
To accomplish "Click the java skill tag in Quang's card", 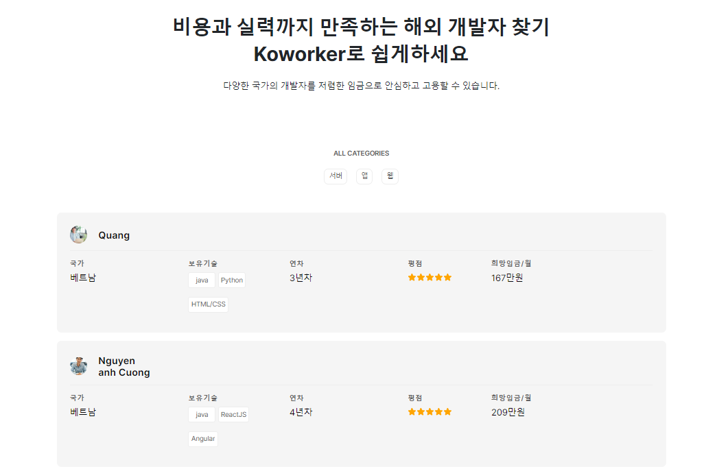I will (x=202, y=280).
